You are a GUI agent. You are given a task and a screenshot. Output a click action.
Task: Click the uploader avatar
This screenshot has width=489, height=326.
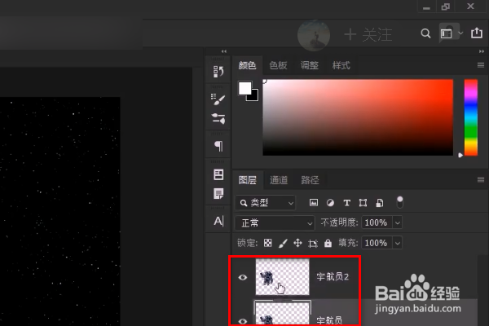(314, 35)
